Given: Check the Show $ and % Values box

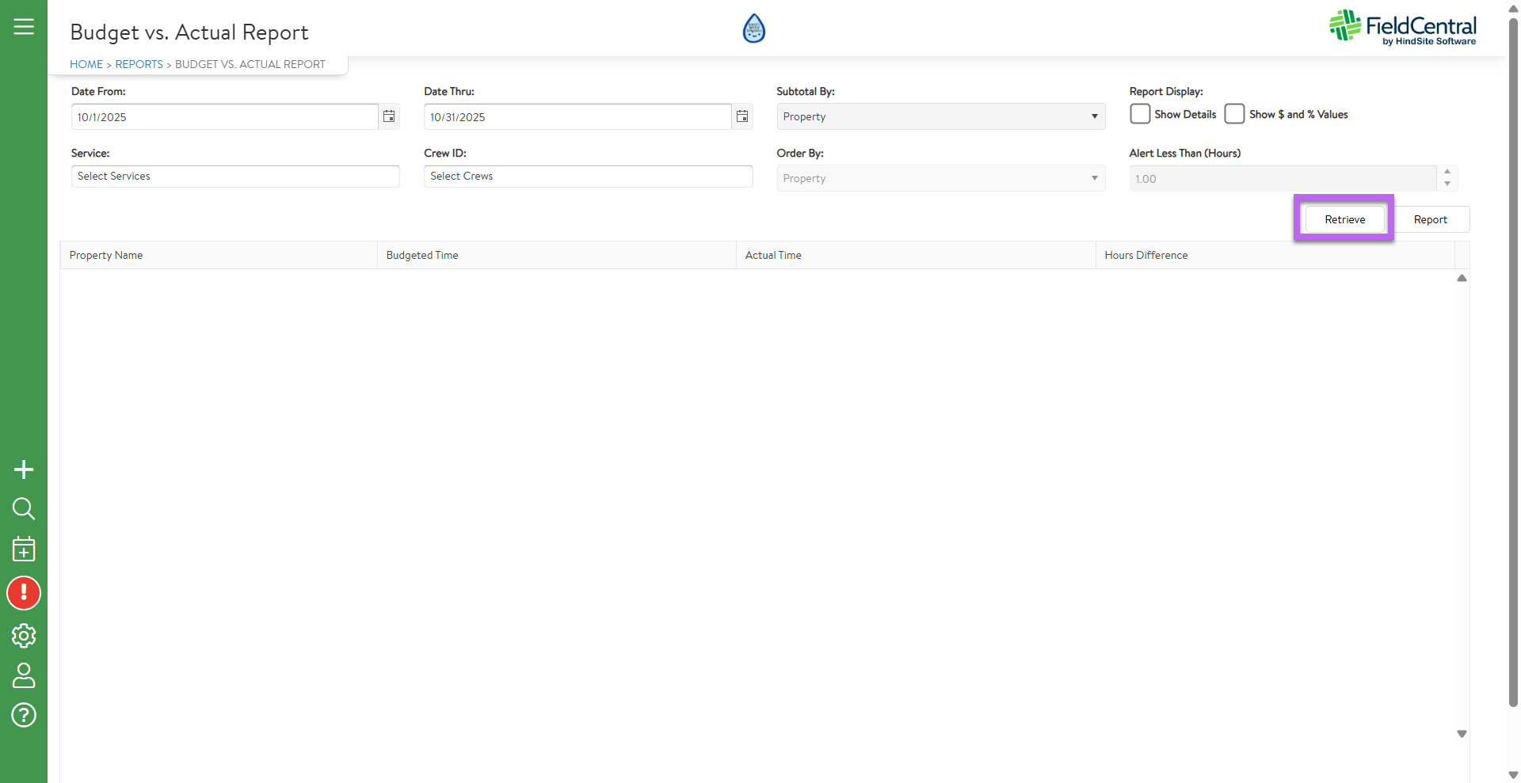Looking at the screenshot, I should click(x=1234, y=114).
